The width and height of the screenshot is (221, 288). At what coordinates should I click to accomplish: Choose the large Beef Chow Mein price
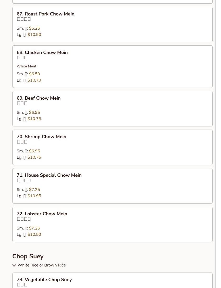coord(34,119)
